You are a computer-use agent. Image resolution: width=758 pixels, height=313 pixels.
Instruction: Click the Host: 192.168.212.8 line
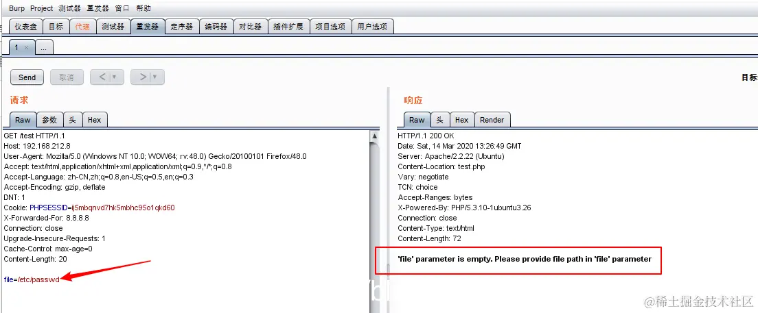pyautogui.click(x=37, y=146)
